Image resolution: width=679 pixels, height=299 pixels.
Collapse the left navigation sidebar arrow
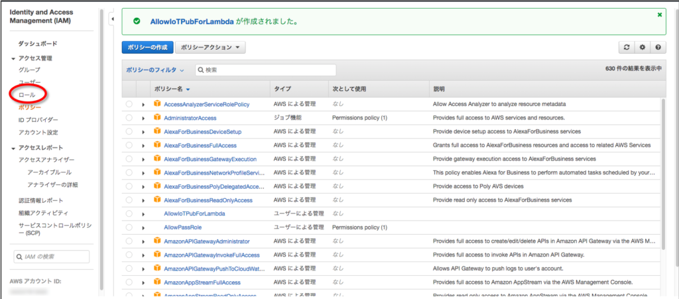[112, 19]
